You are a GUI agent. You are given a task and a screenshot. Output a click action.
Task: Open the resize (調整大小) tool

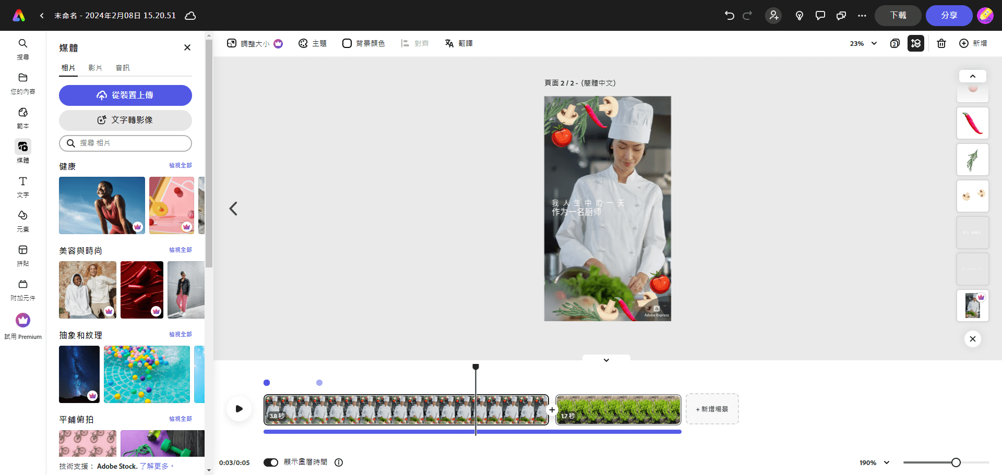click(x=255, y=43)
